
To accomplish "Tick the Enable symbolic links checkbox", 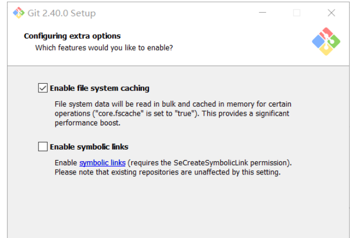I will 43,147.
